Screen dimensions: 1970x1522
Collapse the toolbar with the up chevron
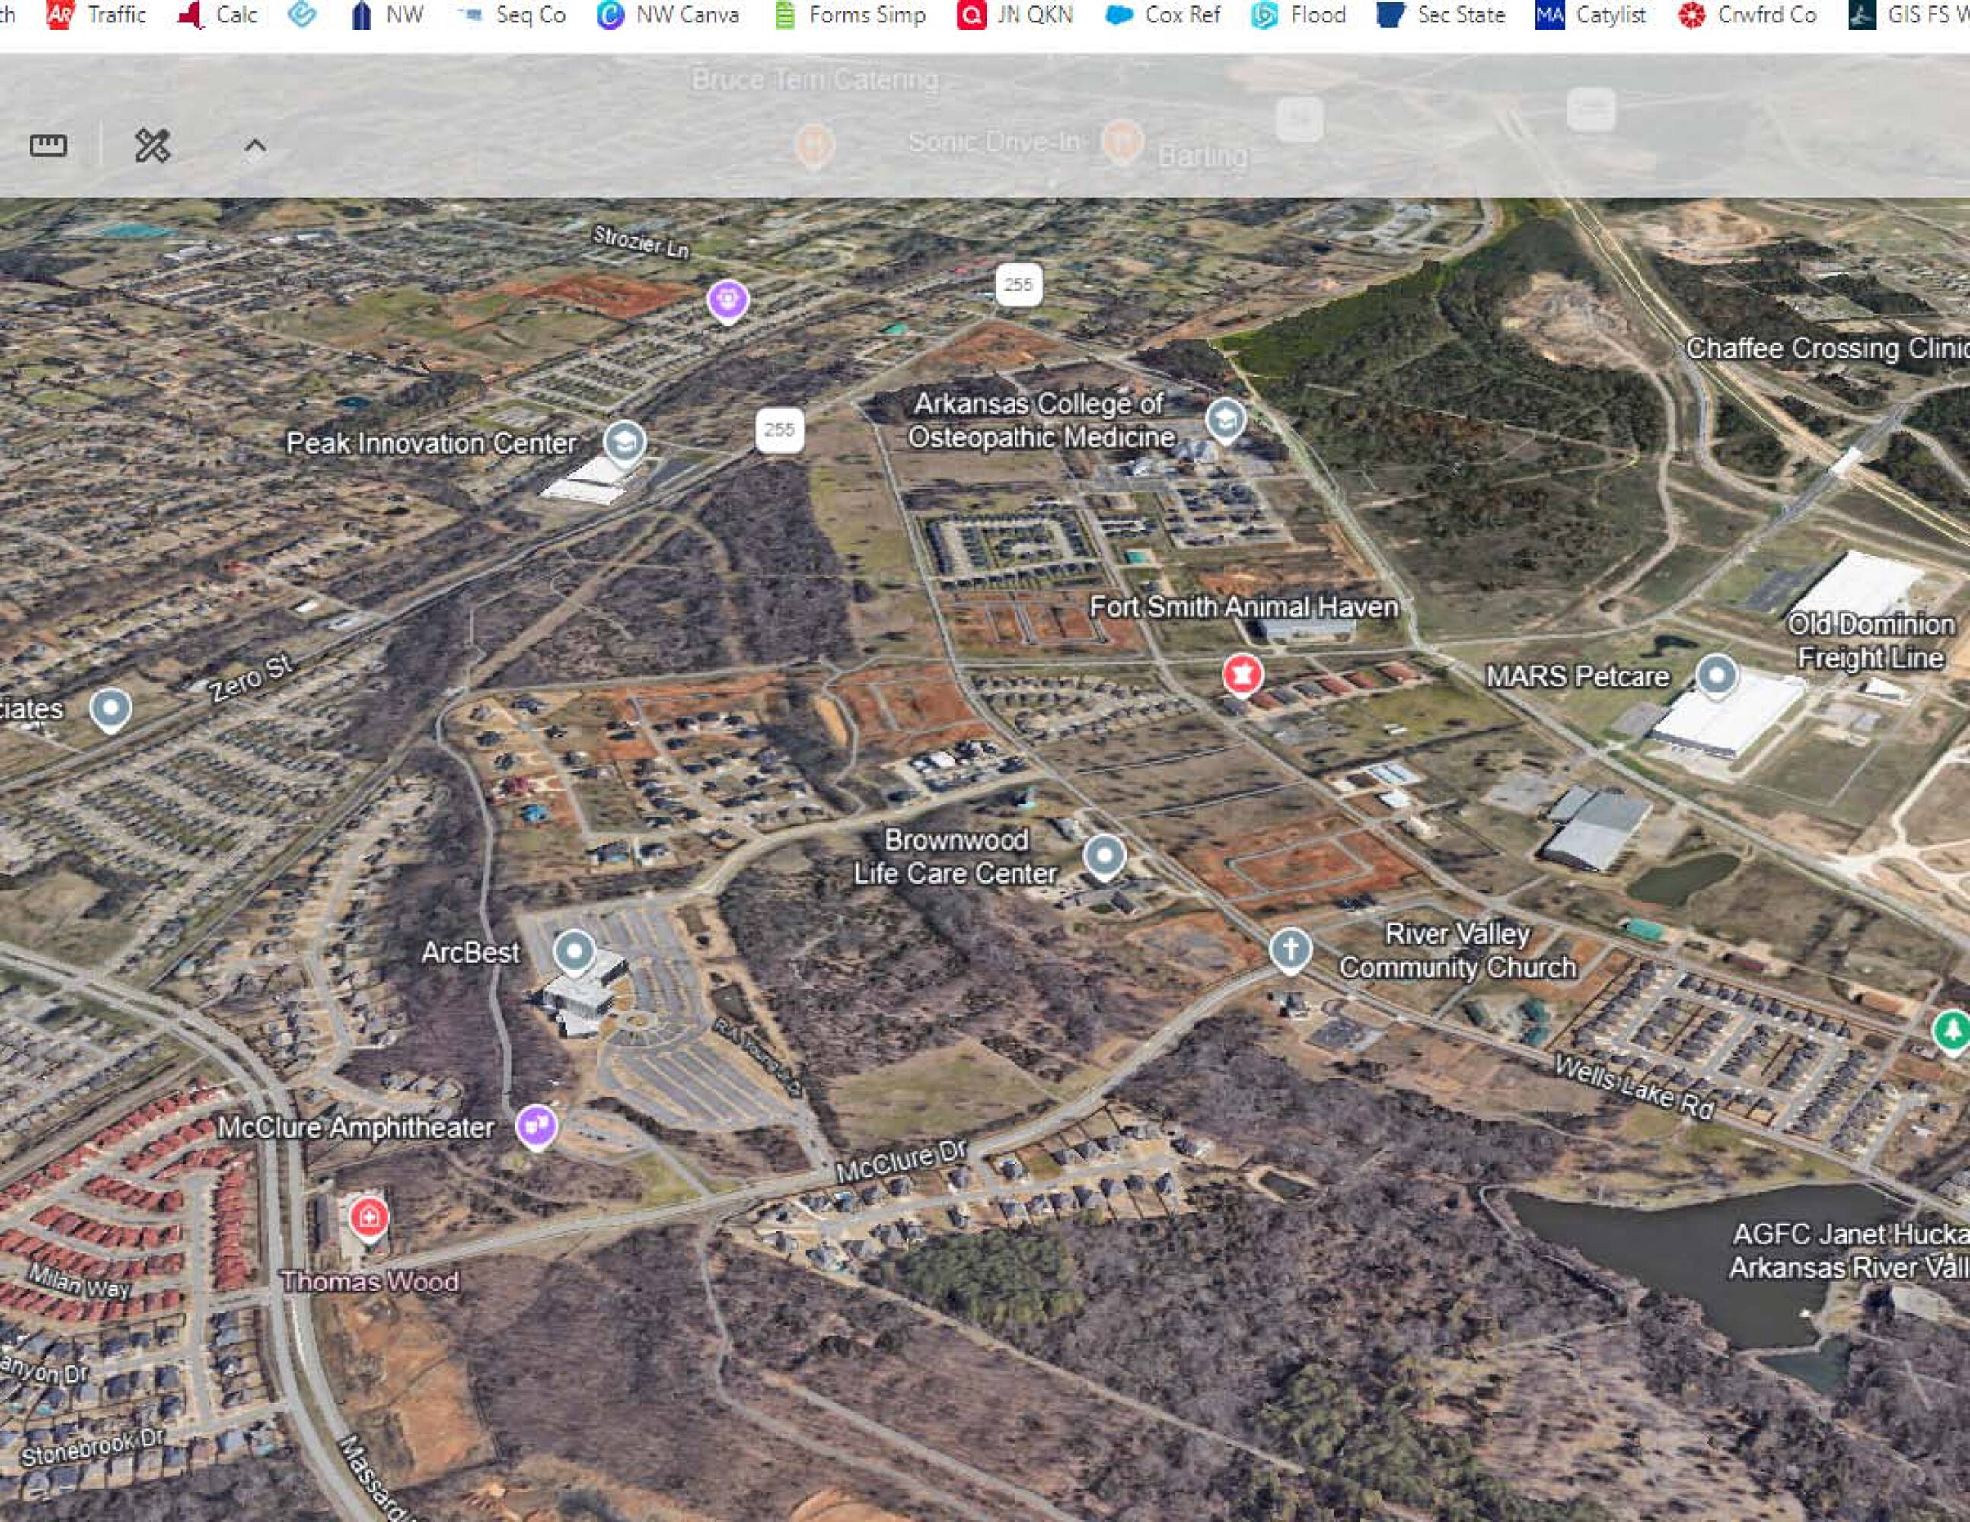coord(255,146)
